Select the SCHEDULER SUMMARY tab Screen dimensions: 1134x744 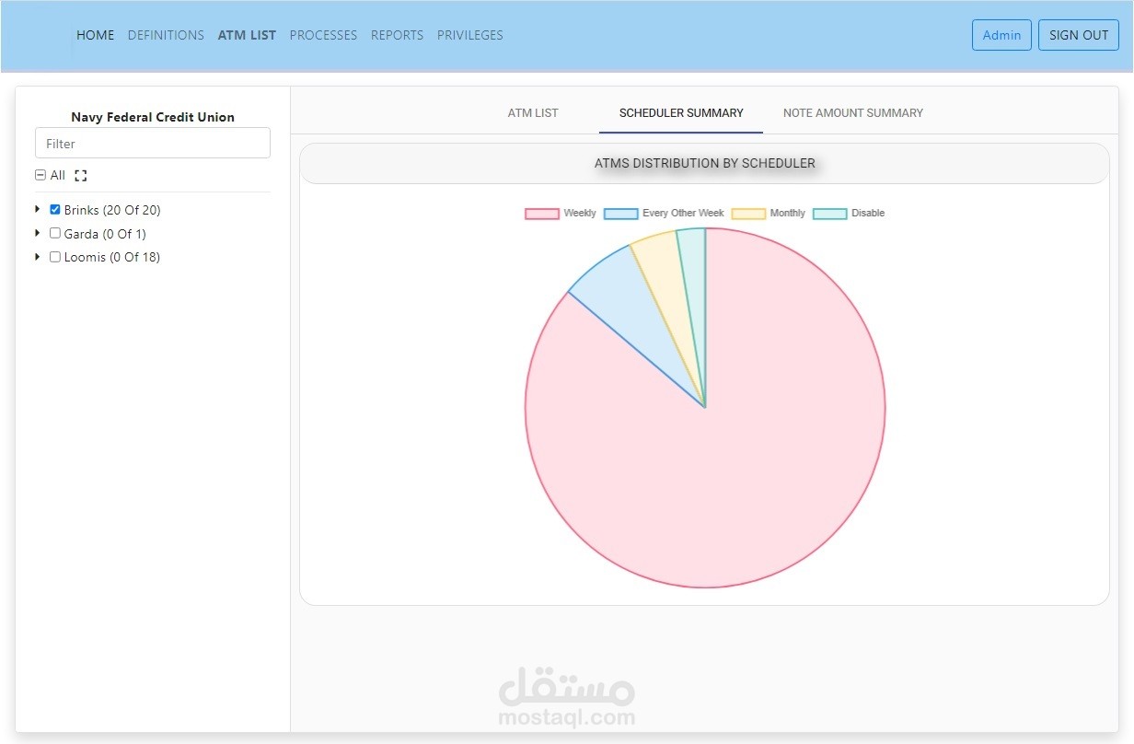point(681,113)
